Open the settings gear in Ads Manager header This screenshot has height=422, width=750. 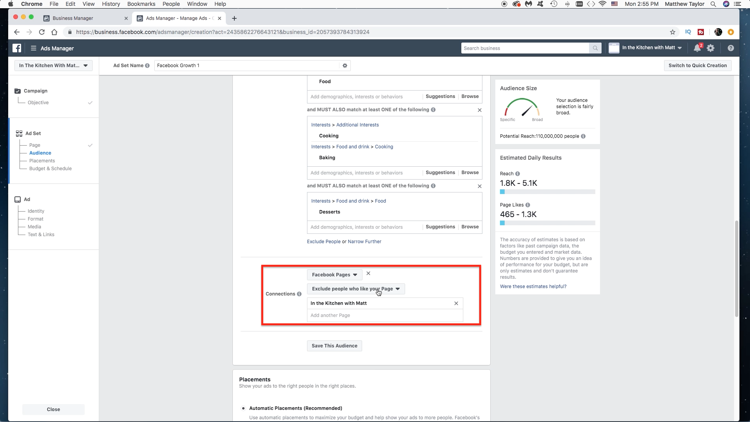click(711, 48)
